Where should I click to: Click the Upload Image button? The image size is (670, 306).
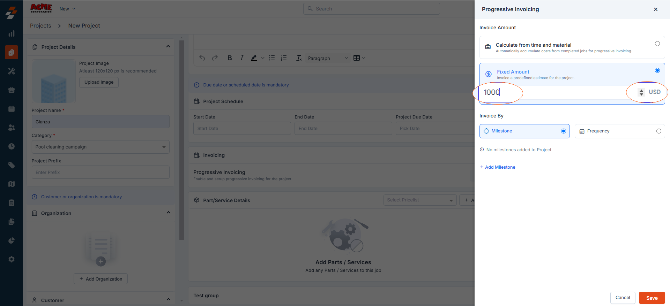pos(99,82)
